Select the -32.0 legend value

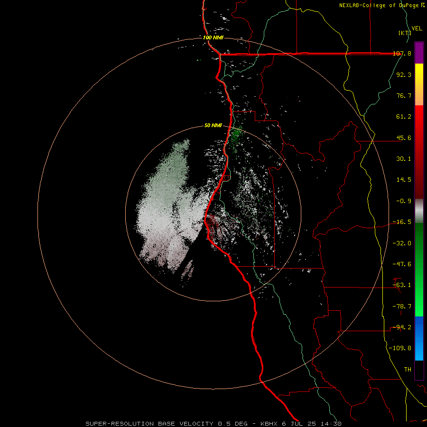click(x=402, y=243)
